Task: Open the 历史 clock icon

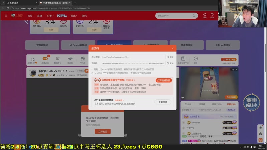Action: 205,16
